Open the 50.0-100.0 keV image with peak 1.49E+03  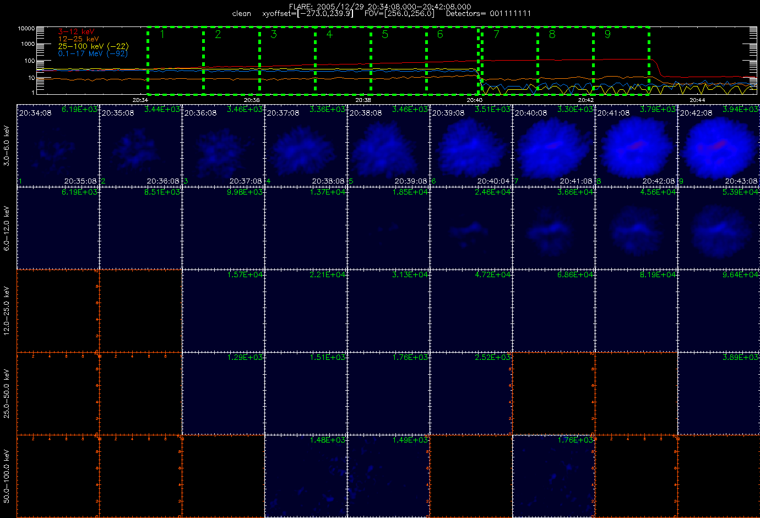click(x=389, y=476)
